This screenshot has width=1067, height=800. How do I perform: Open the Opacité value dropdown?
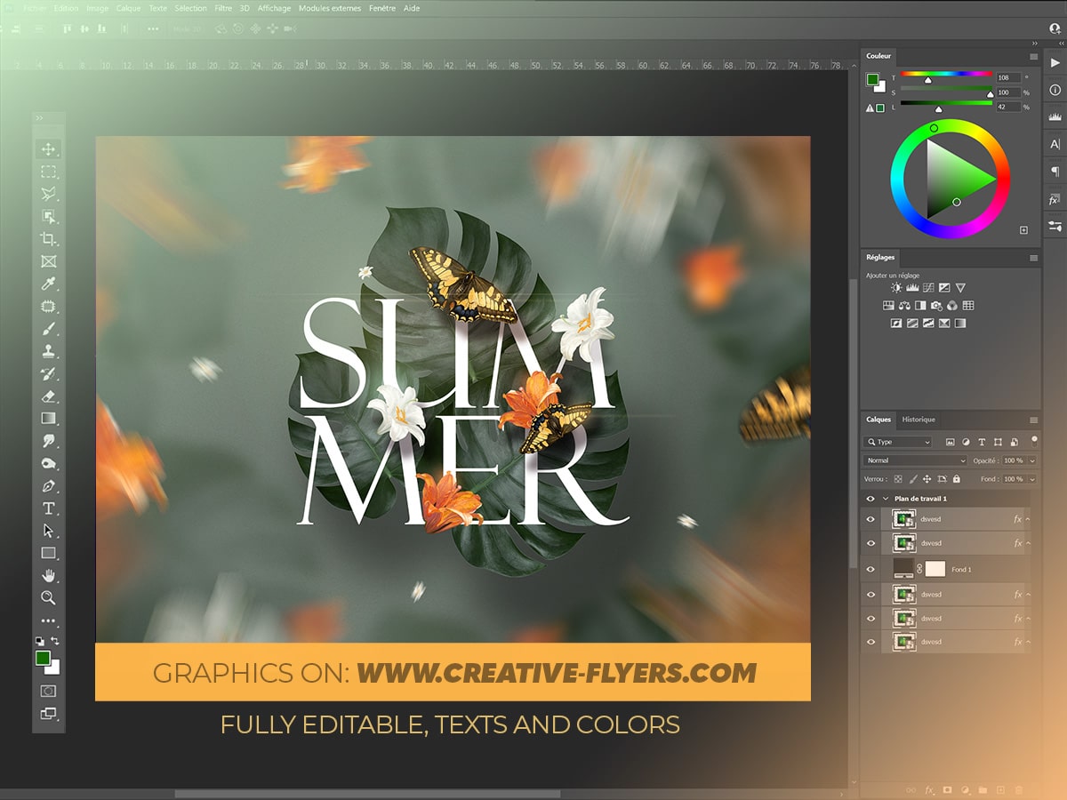pos(1030,460)
